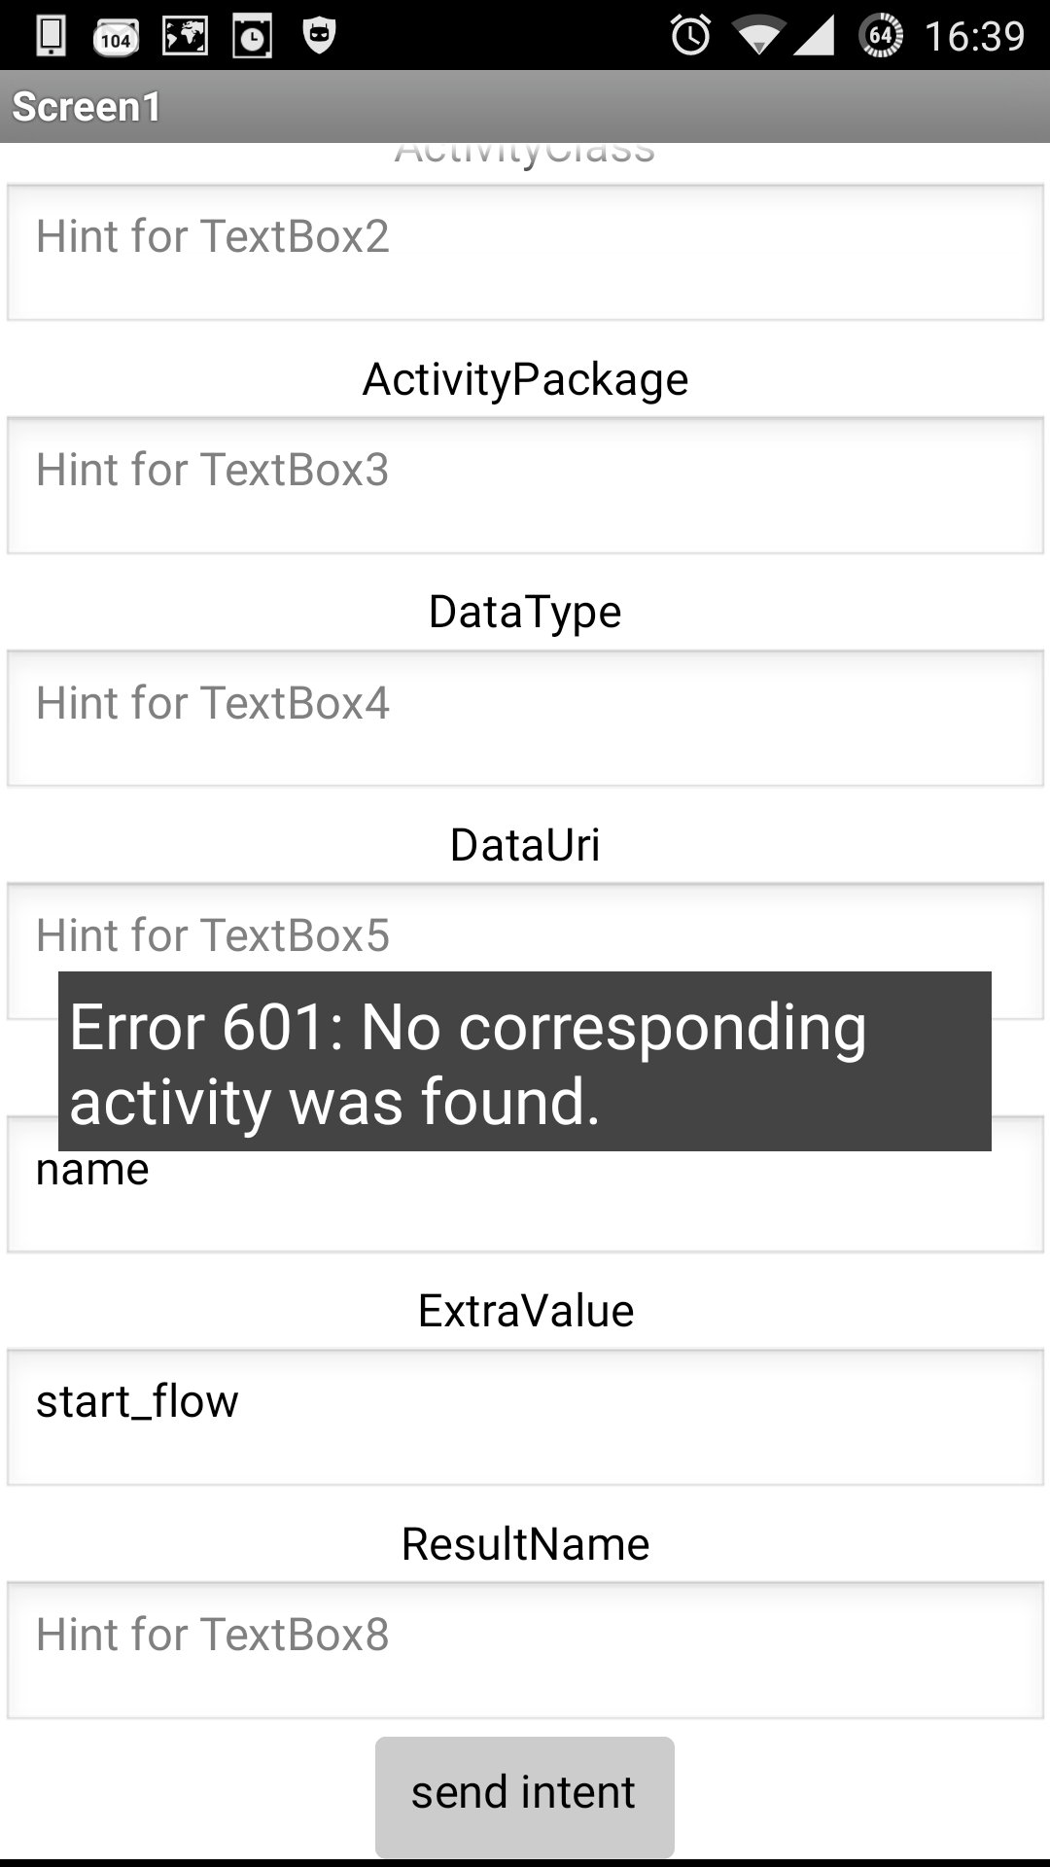Tap the Wi-Fi signal icon
The height and width of the screenshot is (1867, 1050).
pyautogui.click(x=758, y=37)
